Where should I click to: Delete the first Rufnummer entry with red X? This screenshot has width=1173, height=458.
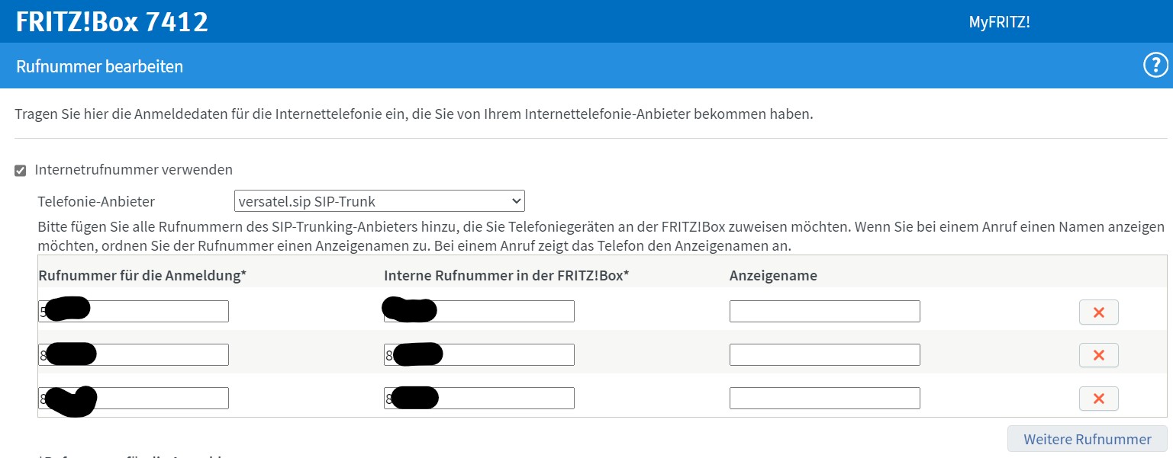tap(1098, 312)
